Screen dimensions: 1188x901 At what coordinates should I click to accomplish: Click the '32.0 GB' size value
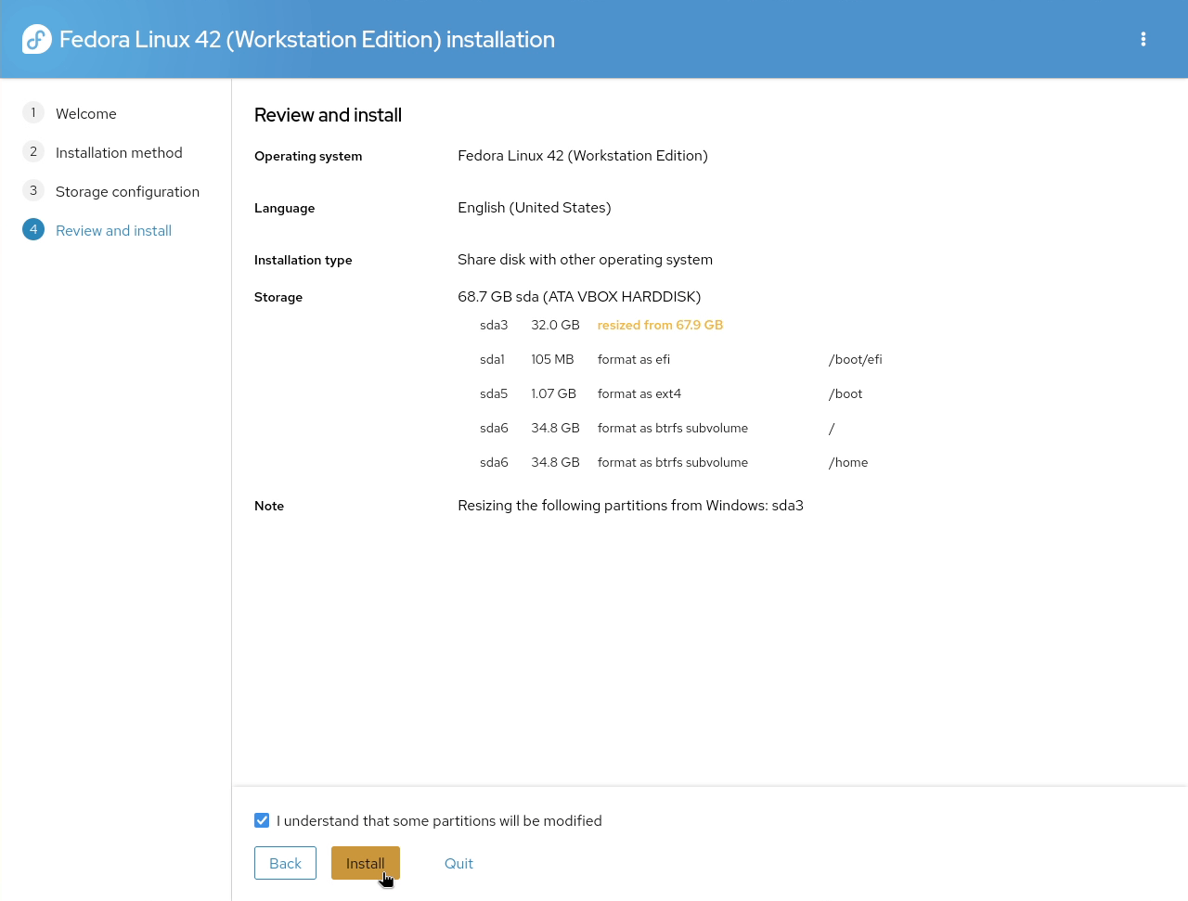[555, 325]
